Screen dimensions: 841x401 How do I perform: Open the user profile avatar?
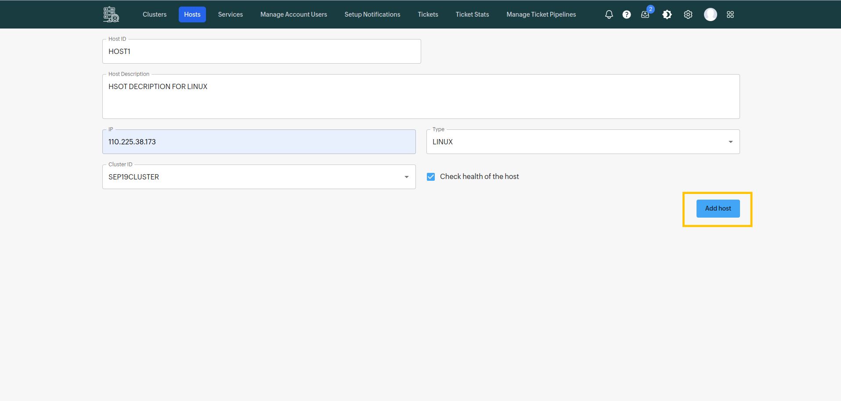(711, 14)
